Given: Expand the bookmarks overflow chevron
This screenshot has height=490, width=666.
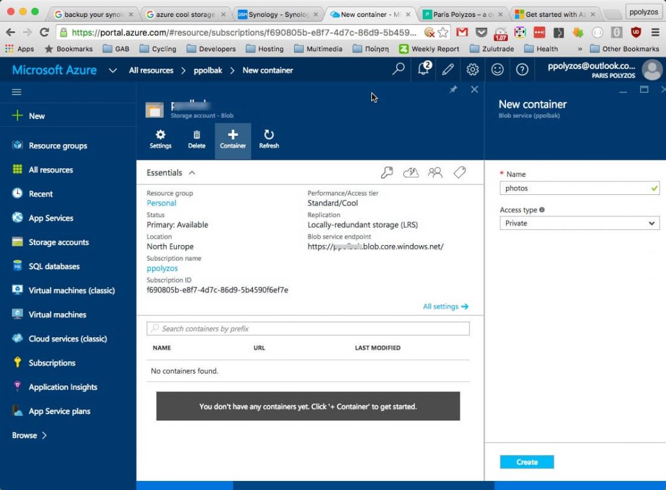Looking at the screenshot, I should coord(579,49).
